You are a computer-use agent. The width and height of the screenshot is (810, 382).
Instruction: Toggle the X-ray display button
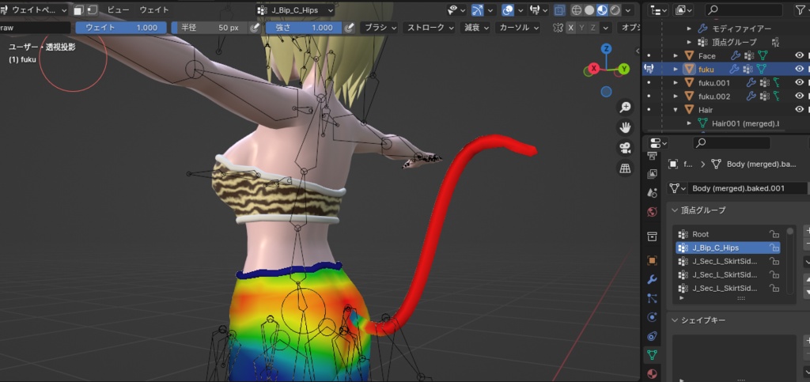pos(559,9)
